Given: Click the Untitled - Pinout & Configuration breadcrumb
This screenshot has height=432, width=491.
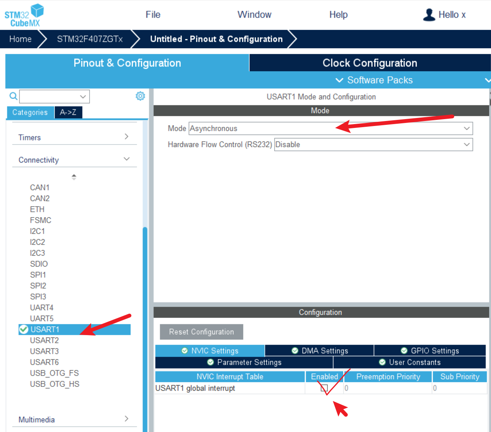Looking at the screenshot, I should pyautogui.click(x=216, y=39).
